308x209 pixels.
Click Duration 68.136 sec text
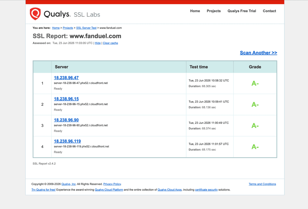click(x=202, y=107)
